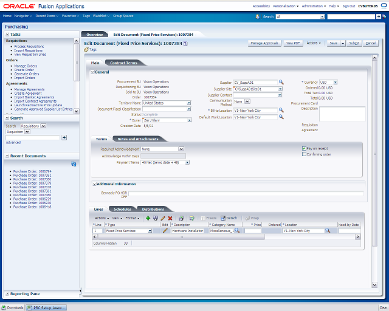
Task: Open the Lines table Format menu
Action: [133, 218]
